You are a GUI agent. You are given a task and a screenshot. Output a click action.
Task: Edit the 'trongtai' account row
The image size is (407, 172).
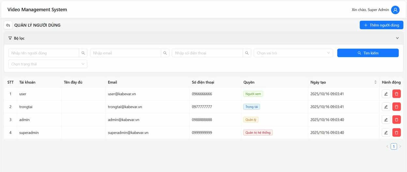coord(386,107)
